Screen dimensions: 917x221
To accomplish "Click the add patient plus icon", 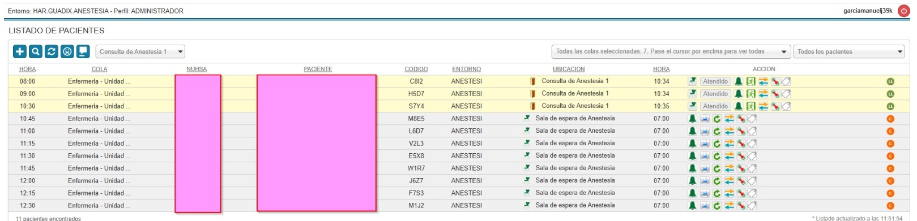I will click(x=20, y=51).
